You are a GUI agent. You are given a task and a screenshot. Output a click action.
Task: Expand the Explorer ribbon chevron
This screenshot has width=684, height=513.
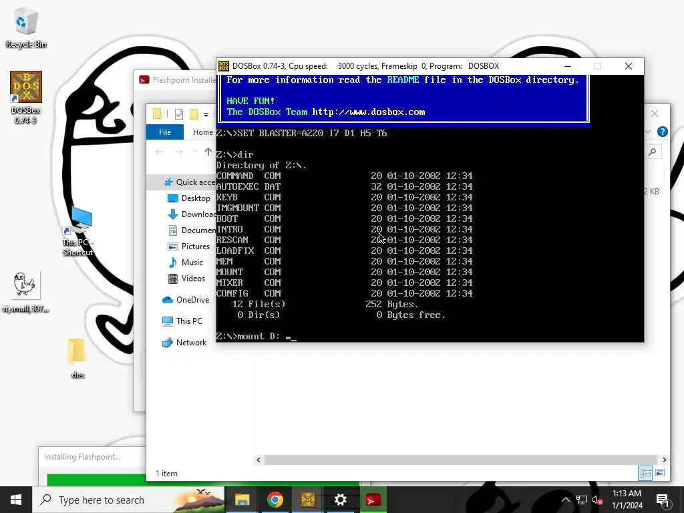click(648, 132)
